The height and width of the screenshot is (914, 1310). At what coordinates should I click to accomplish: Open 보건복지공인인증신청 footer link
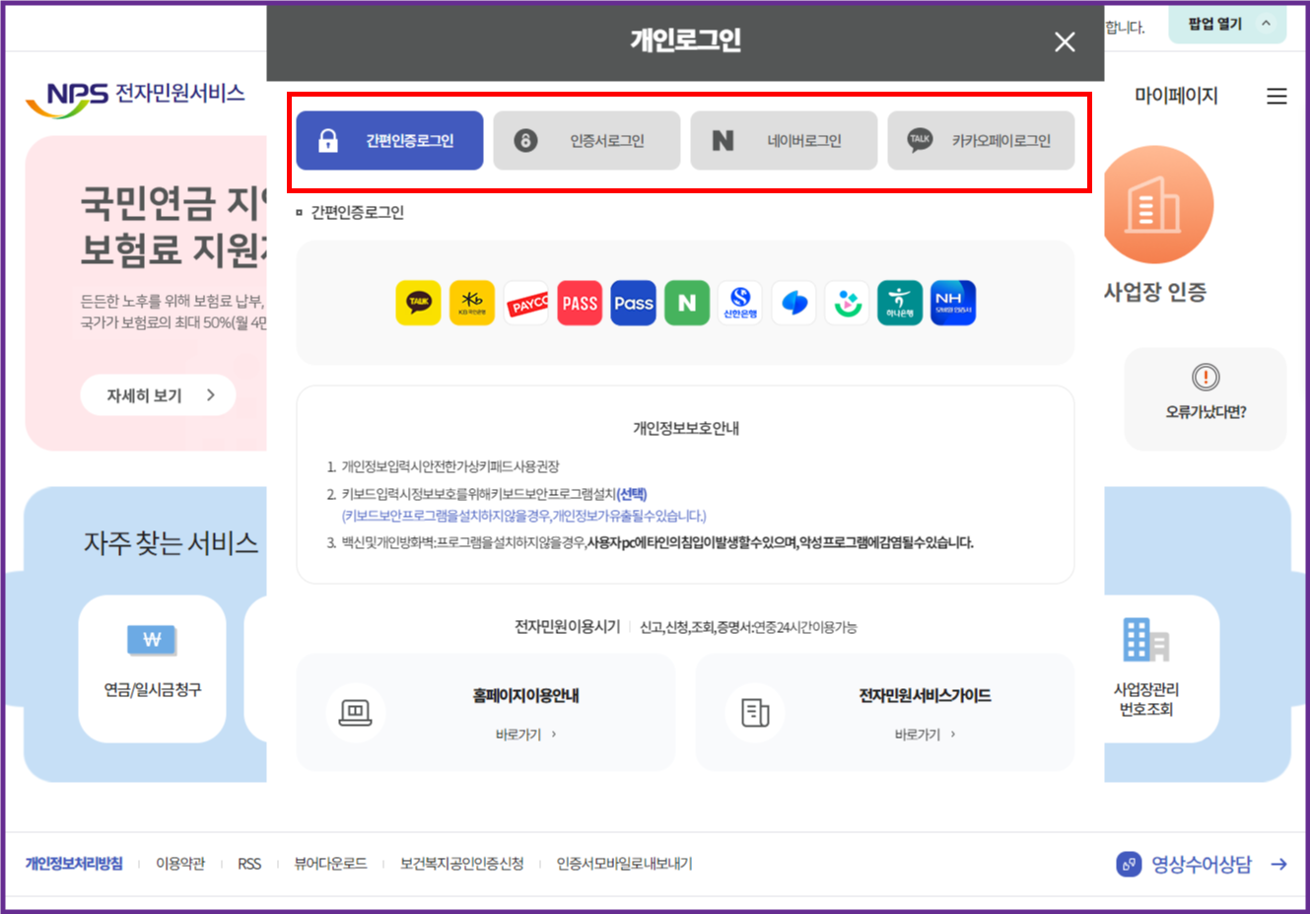[x=461, y=864]
